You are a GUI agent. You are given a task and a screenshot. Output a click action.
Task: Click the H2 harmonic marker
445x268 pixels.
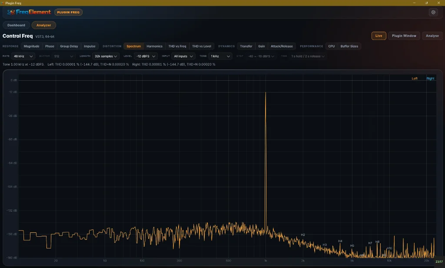(x=303, y=235)
